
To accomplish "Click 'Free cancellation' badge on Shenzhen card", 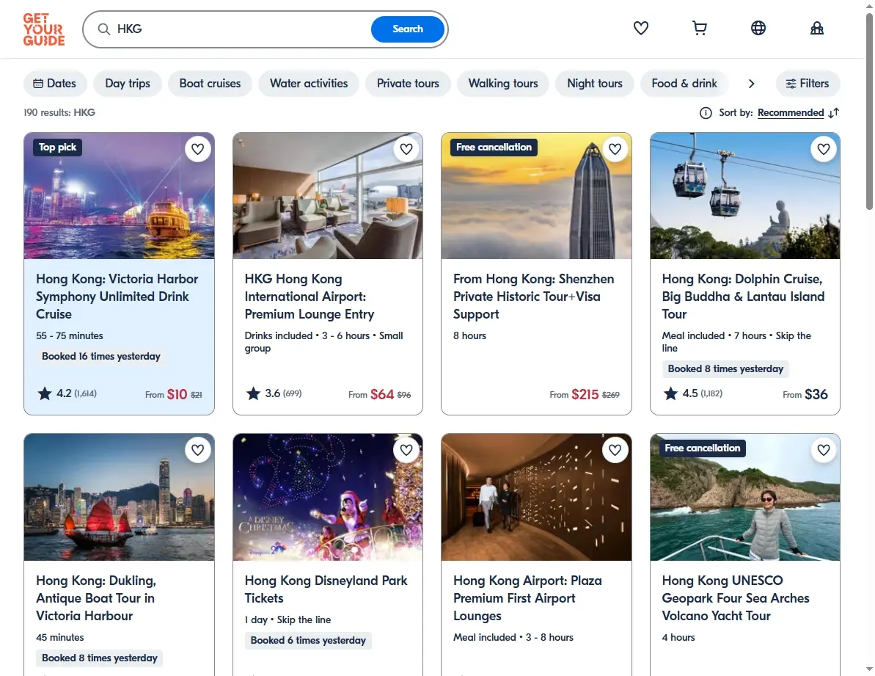I will (x=494, y=148).
